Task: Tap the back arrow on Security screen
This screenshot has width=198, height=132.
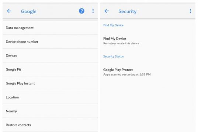Action: (x=107, y=11)
